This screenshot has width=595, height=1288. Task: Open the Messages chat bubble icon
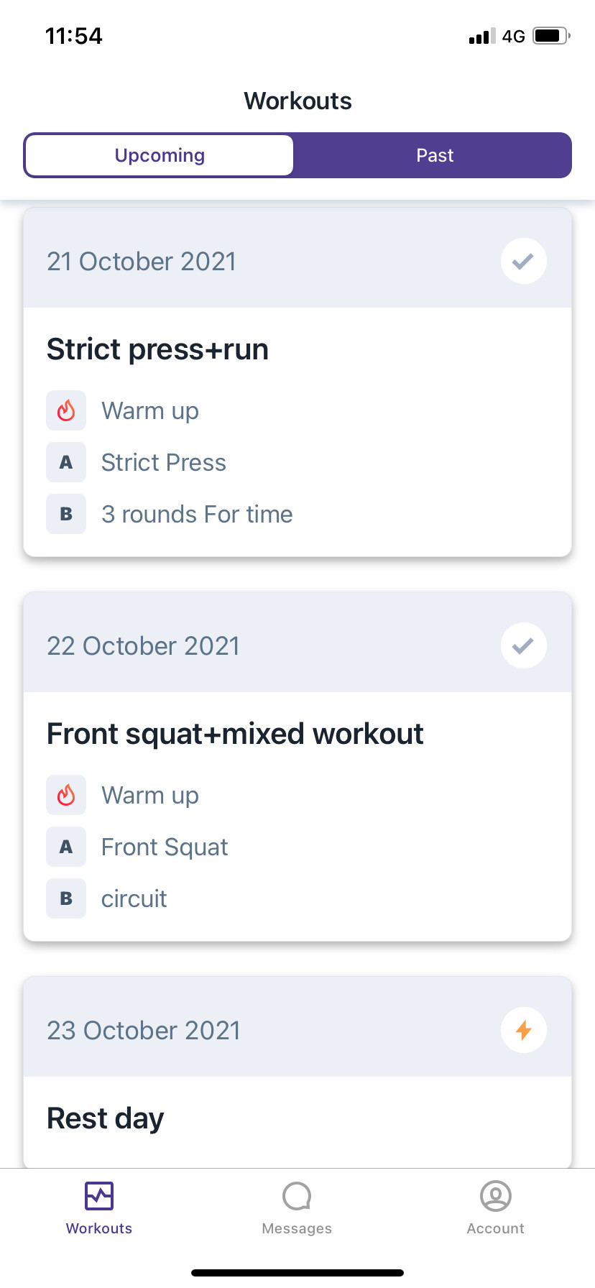(297, 1196)
